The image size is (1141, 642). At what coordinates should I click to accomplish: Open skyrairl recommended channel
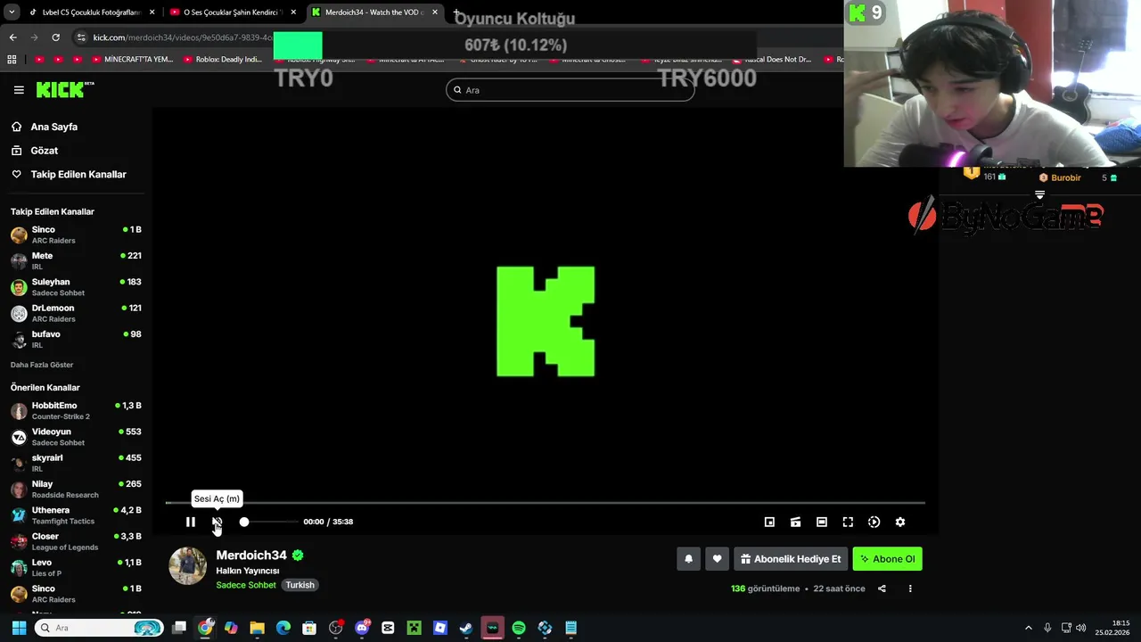tap(76, 463)
